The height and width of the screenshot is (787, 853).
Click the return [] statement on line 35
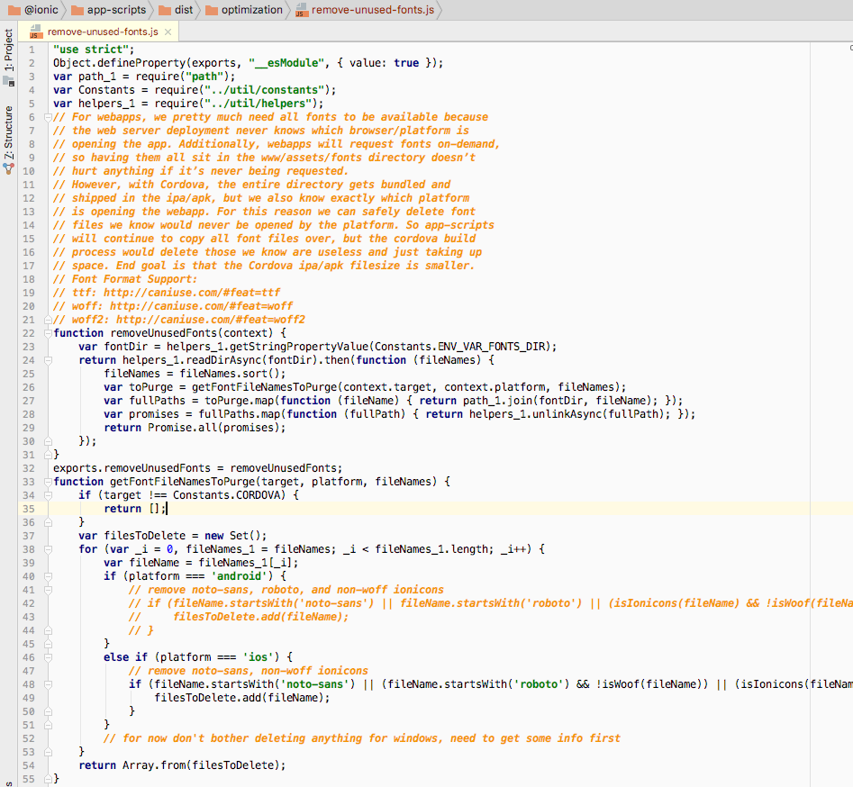pyautogui.click(x=135, y=509)
